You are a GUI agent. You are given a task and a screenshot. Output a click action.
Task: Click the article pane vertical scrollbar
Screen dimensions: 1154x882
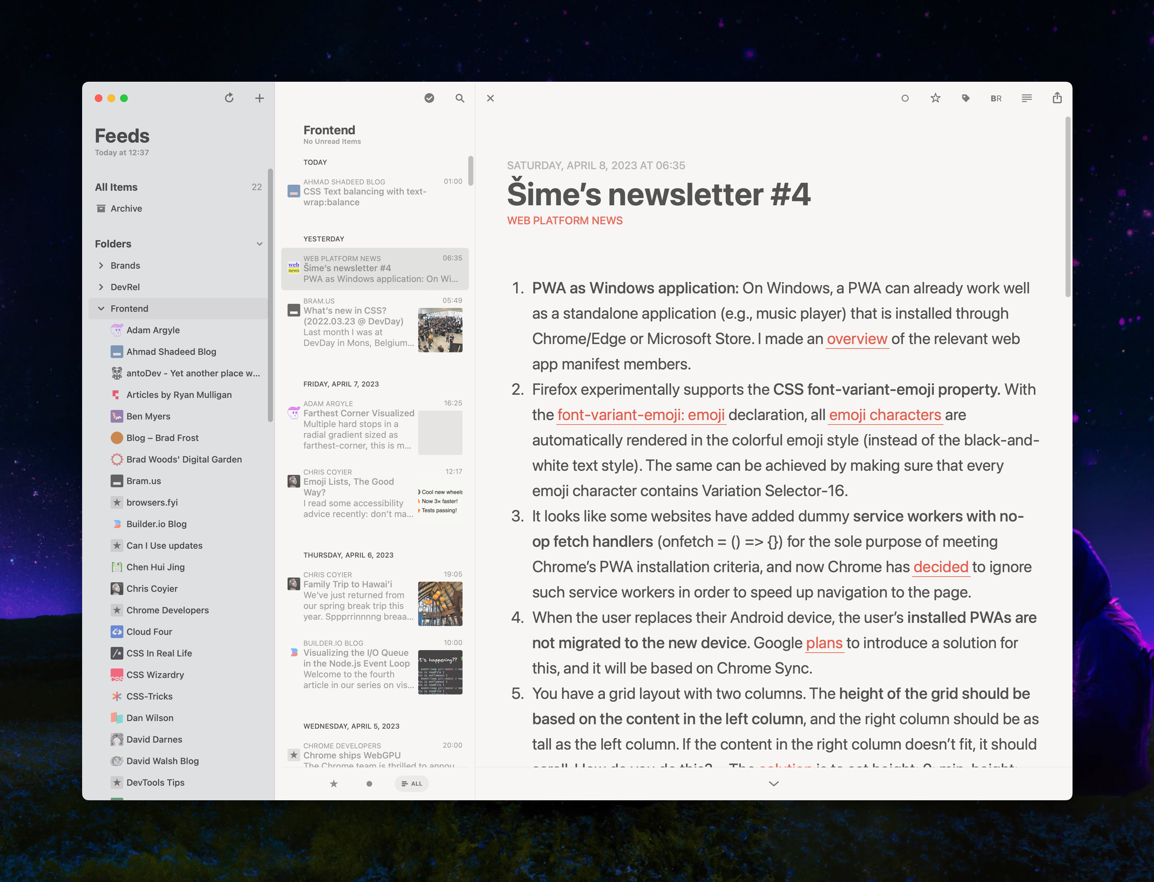[1067, 208]
